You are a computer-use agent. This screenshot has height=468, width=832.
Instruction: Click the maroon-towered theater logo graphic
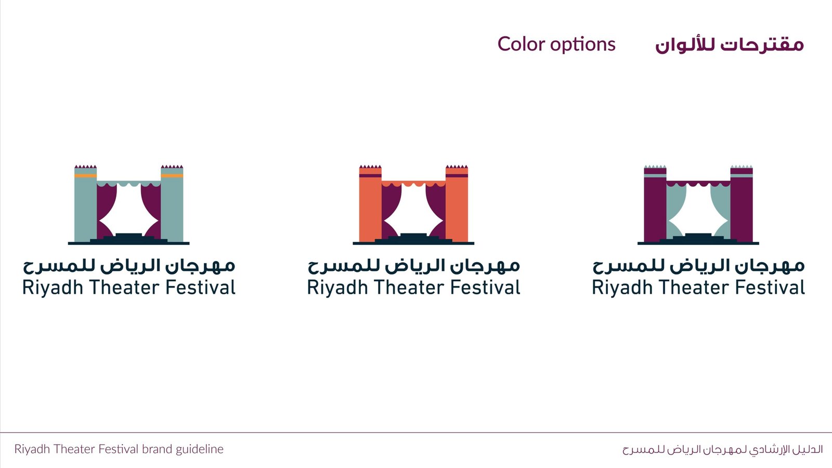(698, 205)
